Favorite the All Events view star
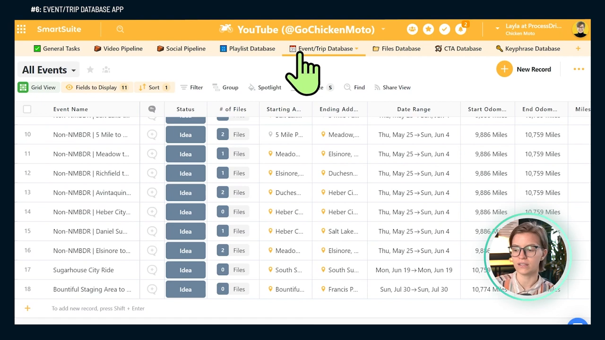The width and height of the screenshot is (605, 340). click(90, 70)
